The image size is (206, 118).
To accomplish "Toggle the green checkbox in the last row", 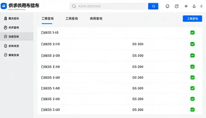I will point(192,110).
